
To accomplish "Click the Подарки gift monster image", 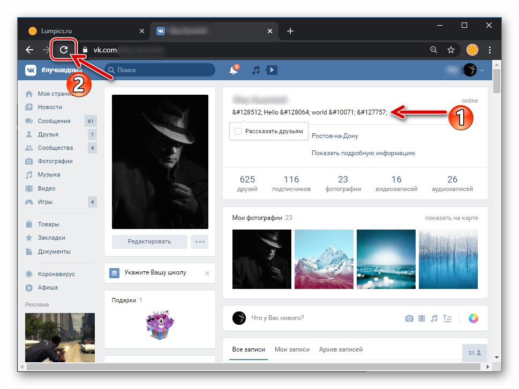I will [160, 325].
